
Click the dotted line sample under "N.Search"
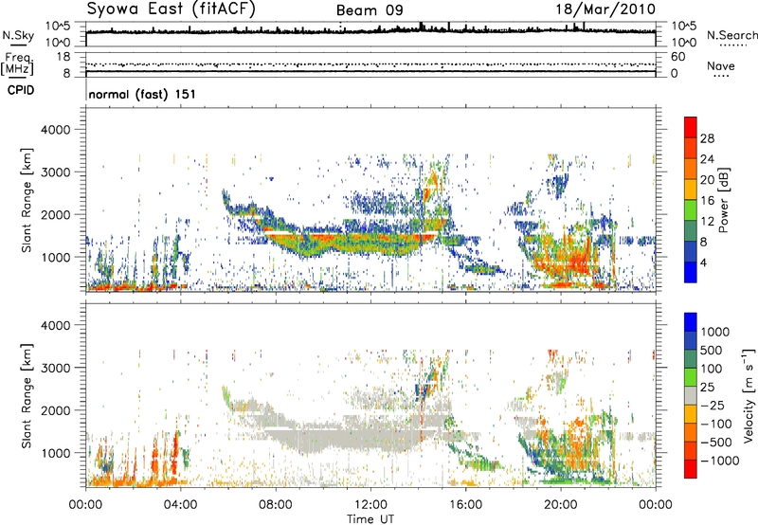(732, 45)
